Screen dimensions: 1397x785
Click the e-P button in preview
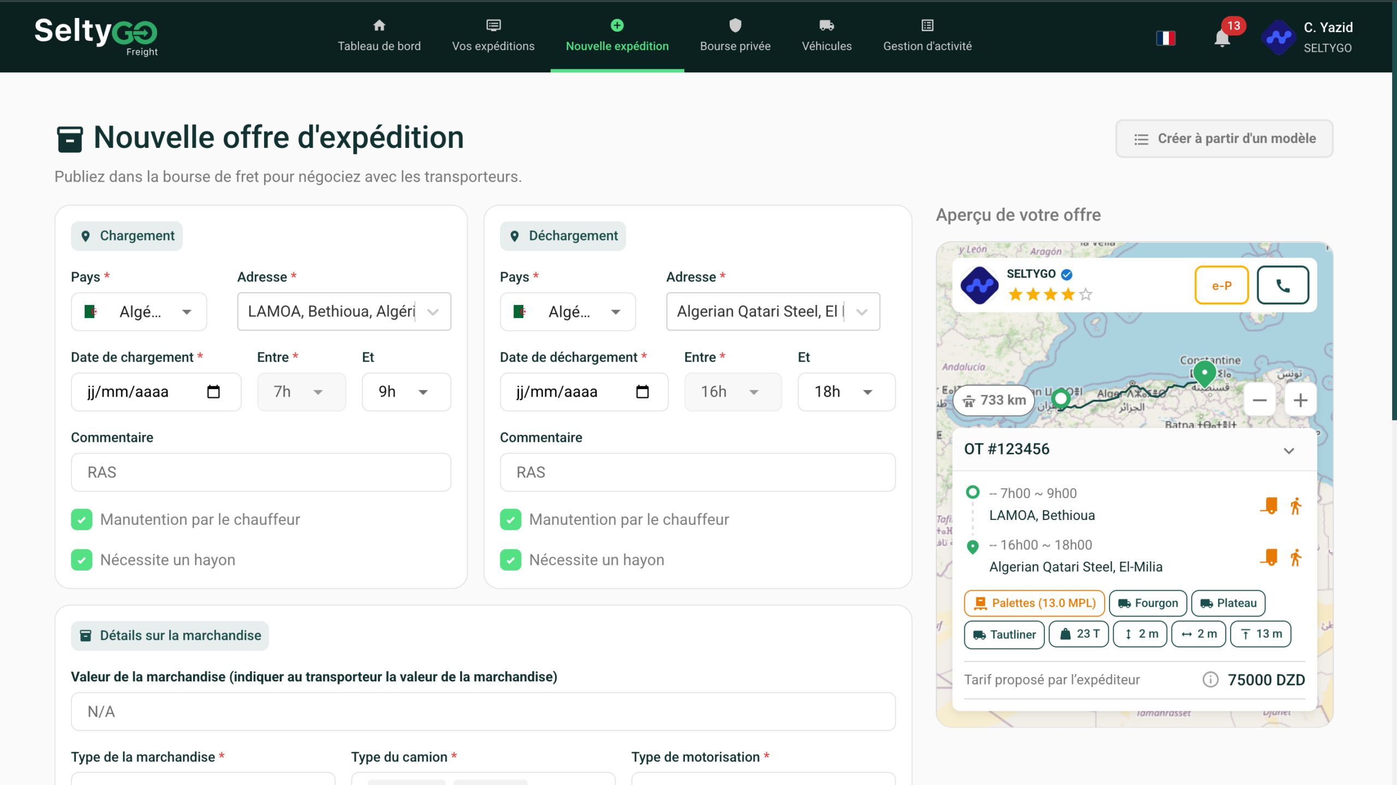coord(1221,285)
